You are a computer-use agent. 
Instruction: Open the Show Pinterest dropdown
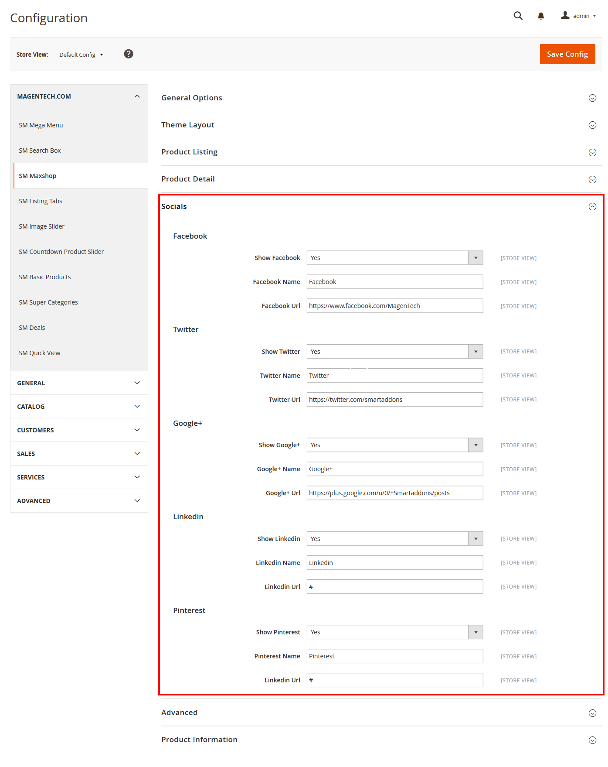[395, 632]
